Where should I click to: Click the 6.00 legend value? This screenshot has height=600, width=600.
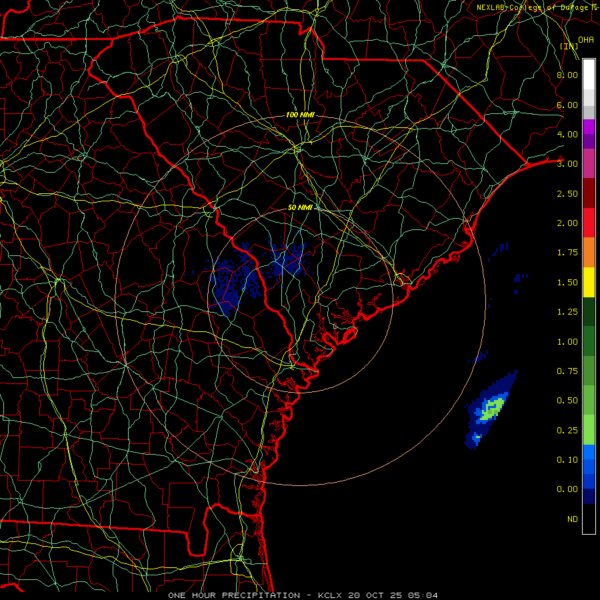click(x=567, y=105)
